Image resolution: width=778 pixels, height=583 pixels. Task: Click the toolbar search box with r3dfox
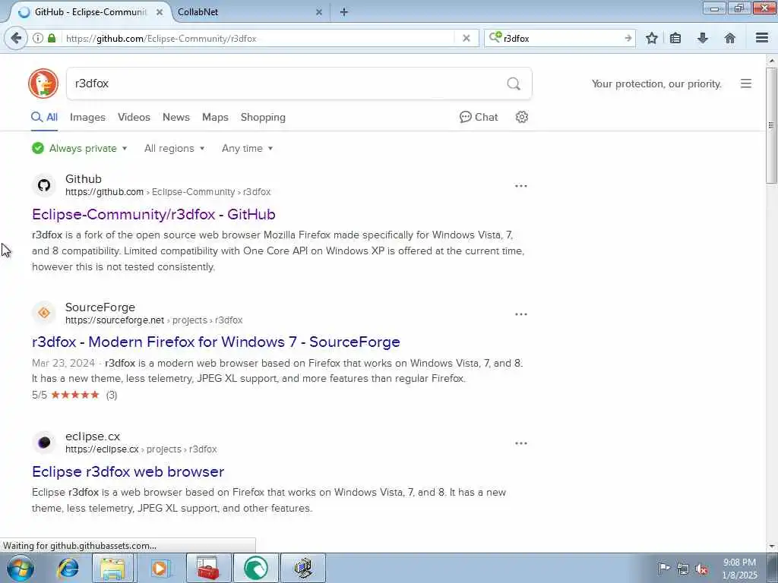(561, 38)
